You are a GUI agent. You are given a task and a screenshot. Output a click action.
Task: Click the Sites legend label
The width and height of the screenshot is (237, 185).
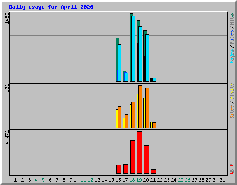pos(232,112)
